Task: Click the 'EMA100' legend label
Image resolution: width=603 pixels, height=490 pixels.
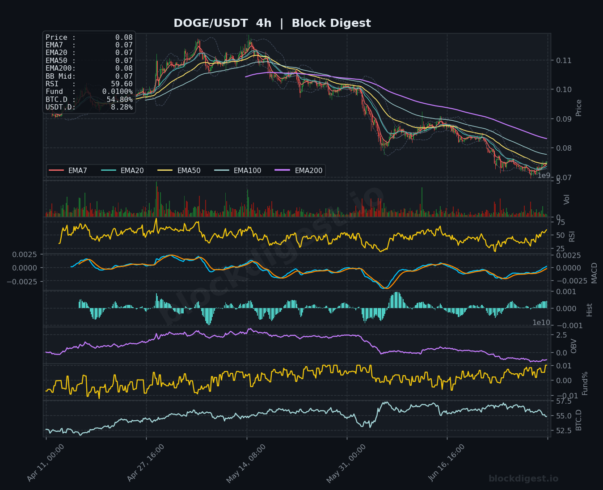Action: [x=248, y=170]
